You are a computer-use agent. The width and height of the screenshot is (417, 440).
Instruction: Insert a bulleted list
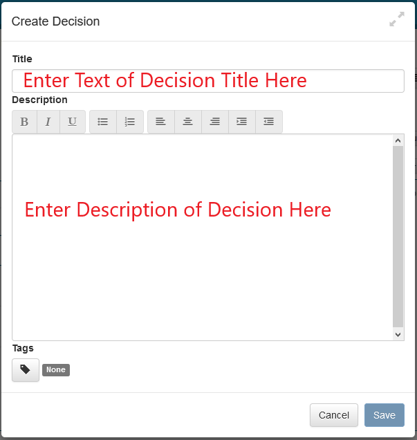coord(103,122)
